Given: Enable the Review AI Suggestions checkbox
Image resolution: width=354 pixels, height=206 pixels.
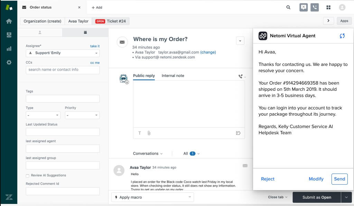Looking at the screenshot, I should pos(27,175).
